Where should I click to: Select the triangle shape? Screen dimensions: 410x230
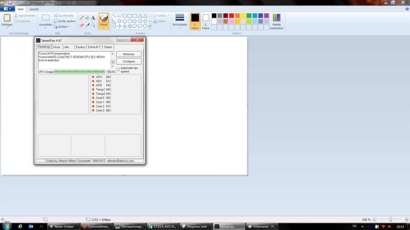point(145,16)
